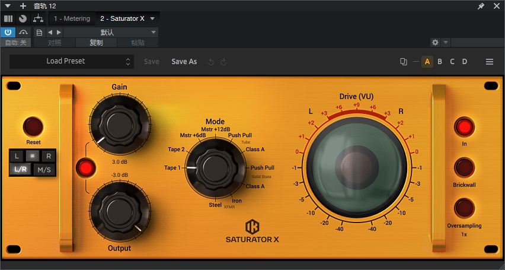
Task: Click the 复制 copy button
Action: click(x=96, y=43)
